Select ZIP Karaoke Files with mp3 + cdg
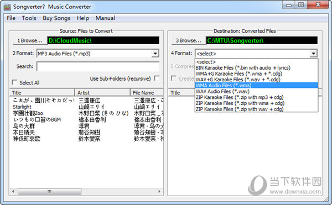 click(x=256, y=97)
